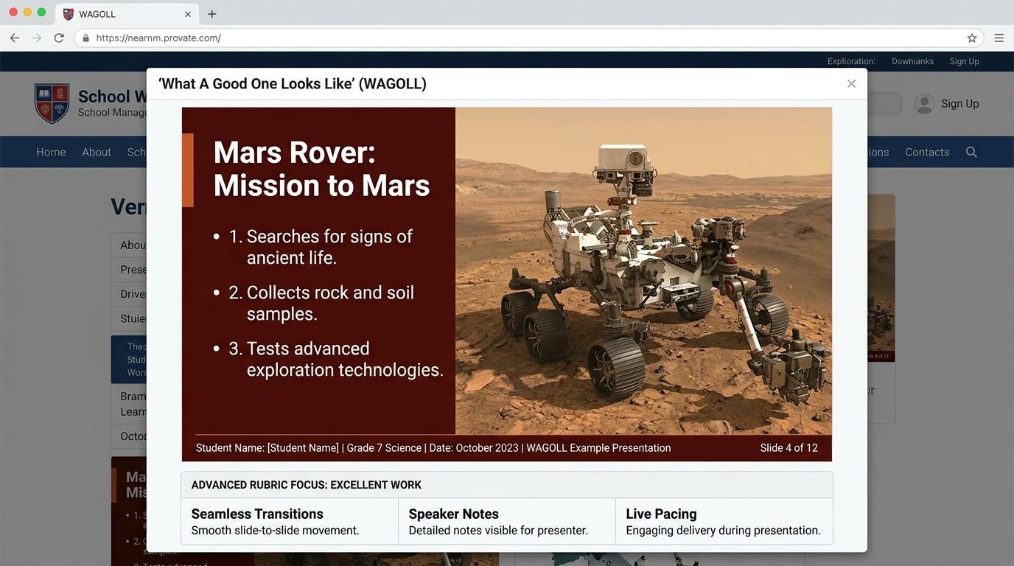This screenshot has height=566, width=1014.
Task: Click Sign Up beside the avatar
Action: pos(960,104)
